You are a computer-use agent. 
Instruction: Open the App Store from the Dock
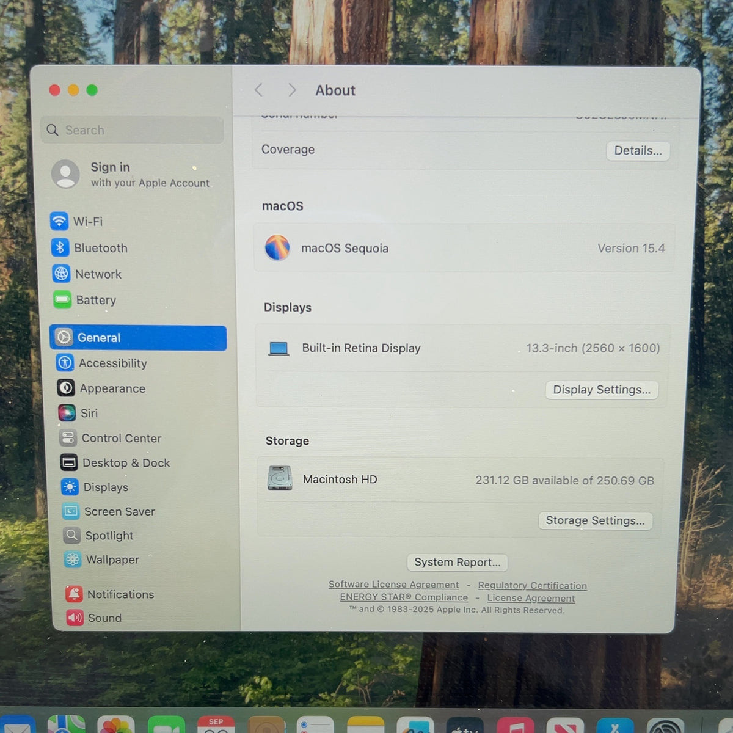[615, 726]
